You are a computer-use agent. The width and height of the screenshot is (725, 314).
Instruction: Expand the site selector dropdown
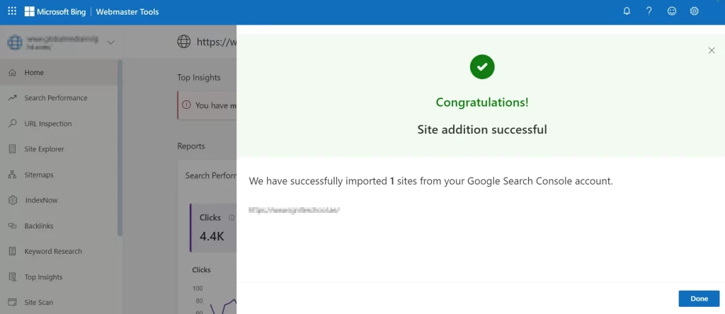[110, 42]
